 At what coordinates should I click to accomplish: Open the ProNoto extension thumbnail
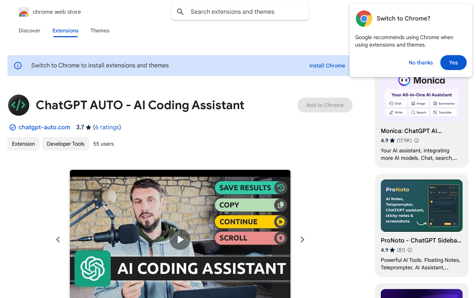coord(421,206)
